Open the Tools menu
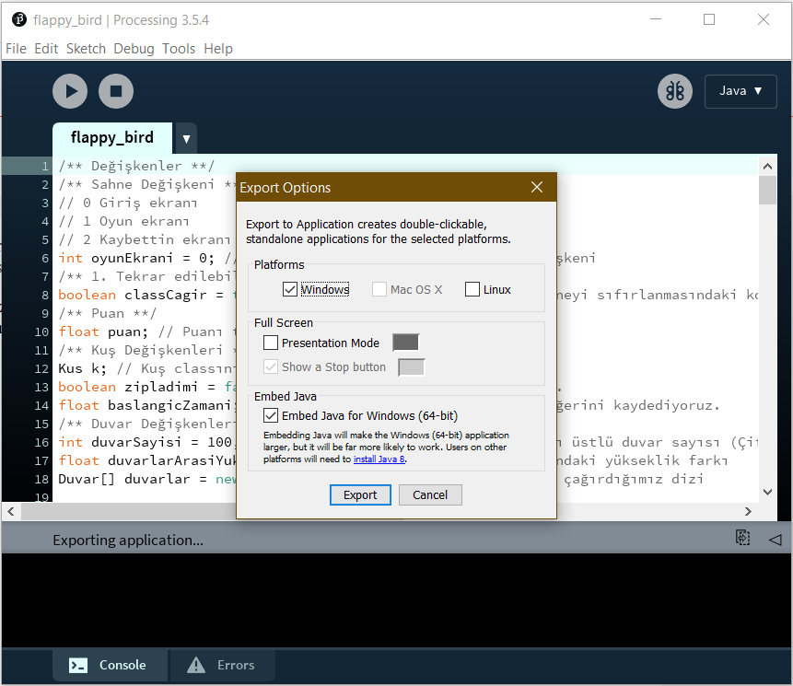This screenshot has height=686, width=793. tap(179, 49)
